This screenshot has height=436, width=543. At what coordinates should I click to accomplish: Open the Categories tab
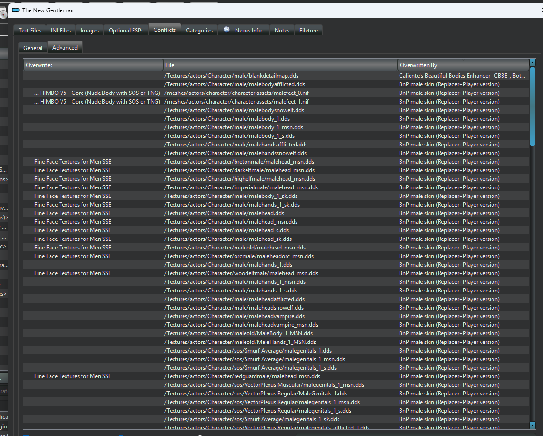(199, 30)
